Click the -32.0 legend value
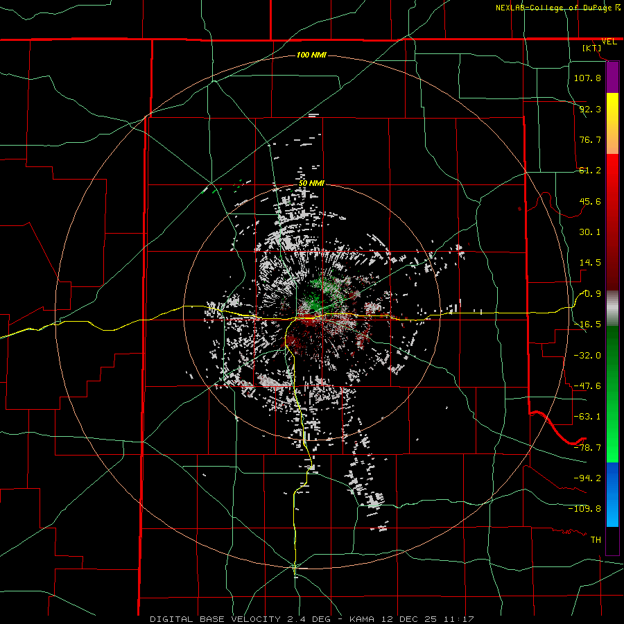Viewport: 624px width, 624px height. (x=587, y=355)
